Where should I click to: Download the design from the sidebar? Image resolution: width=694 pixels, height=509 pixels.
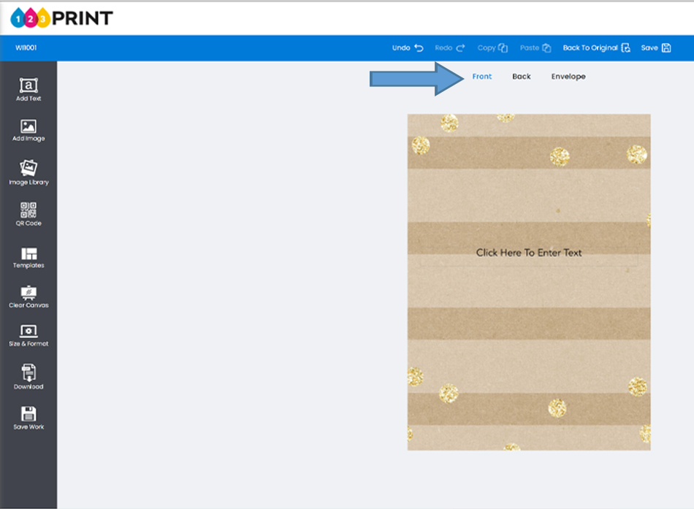pos(28,377)
